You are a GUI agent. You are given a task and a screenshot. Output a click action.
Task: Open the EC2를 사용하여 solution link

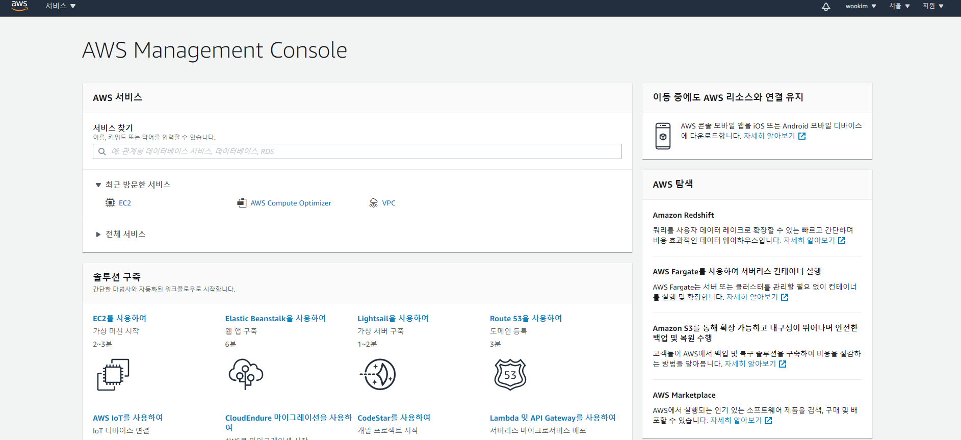[x=119, y=318]
